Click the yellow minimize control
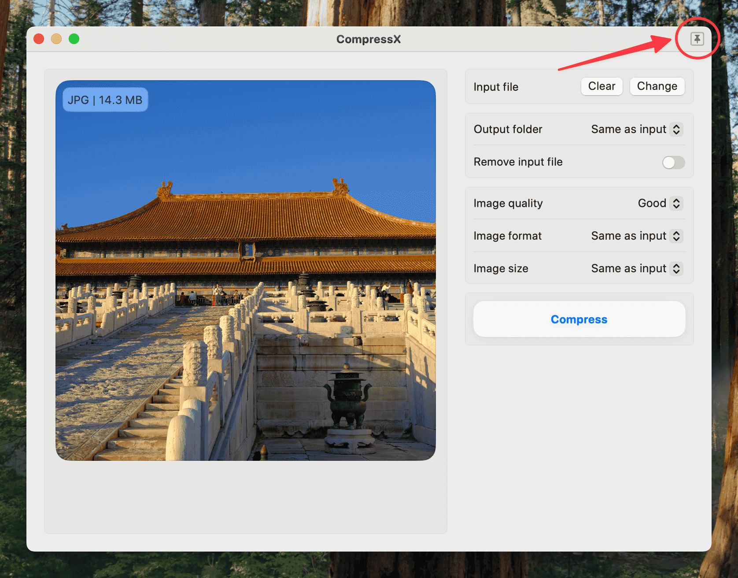 coord(56,39)
